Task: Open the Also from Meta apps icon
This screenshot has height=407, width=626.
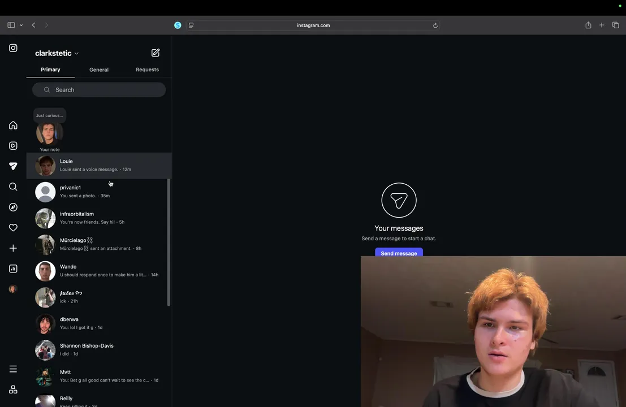Action: point(13,389)
